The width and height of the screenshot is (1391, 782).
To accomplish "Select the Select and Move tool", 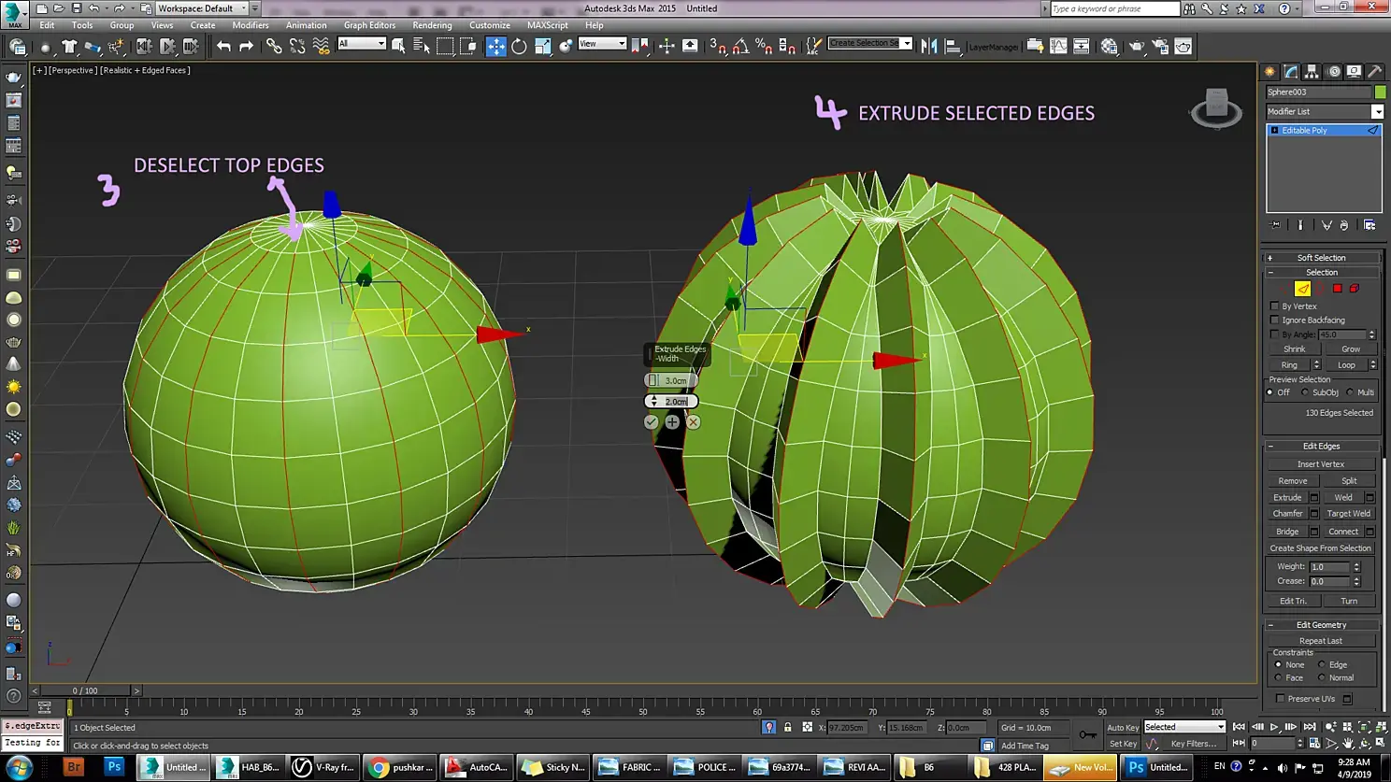I will point(495,46).
